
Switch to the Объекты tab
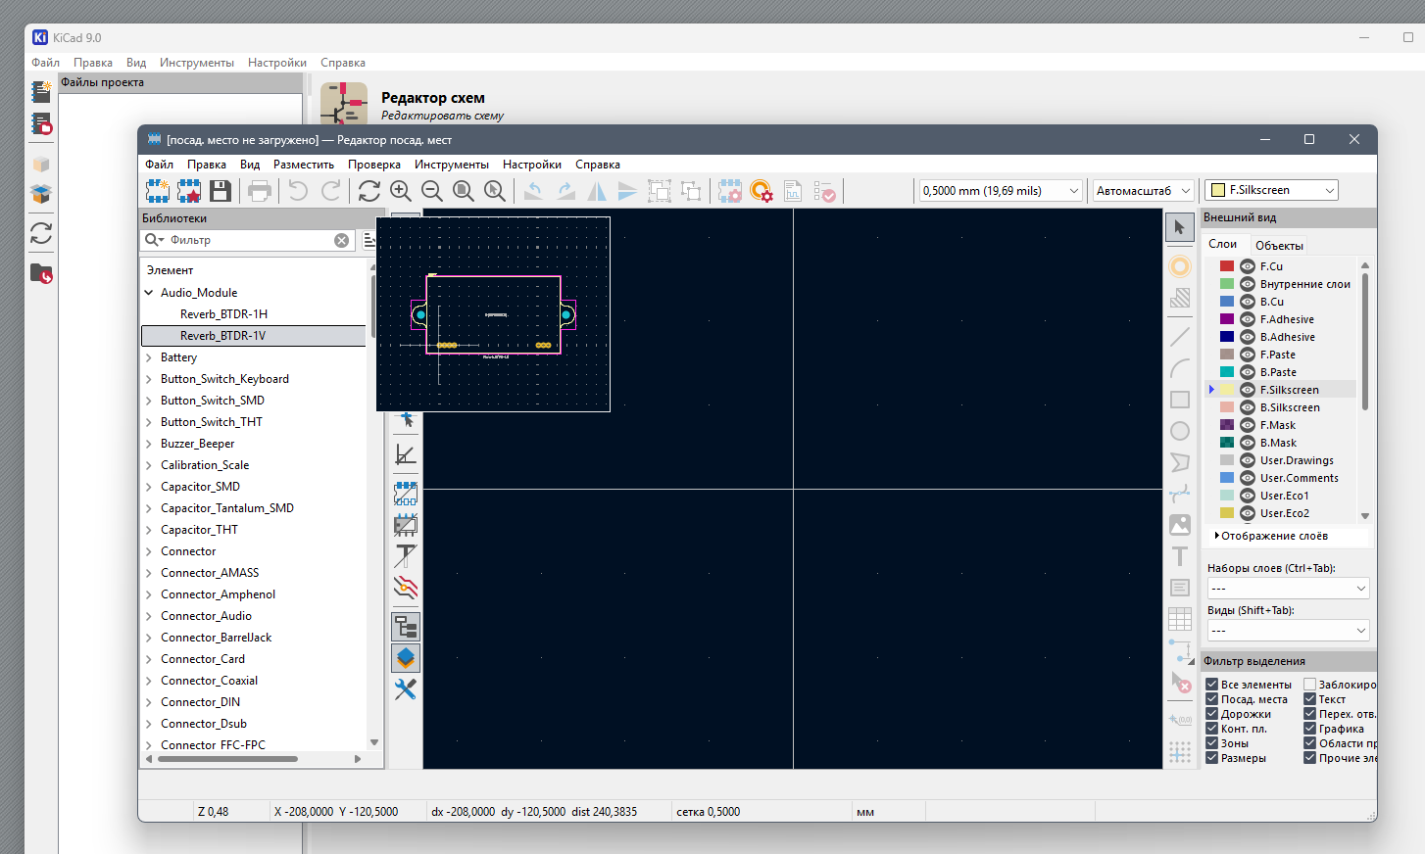[x=1279, y=245]
